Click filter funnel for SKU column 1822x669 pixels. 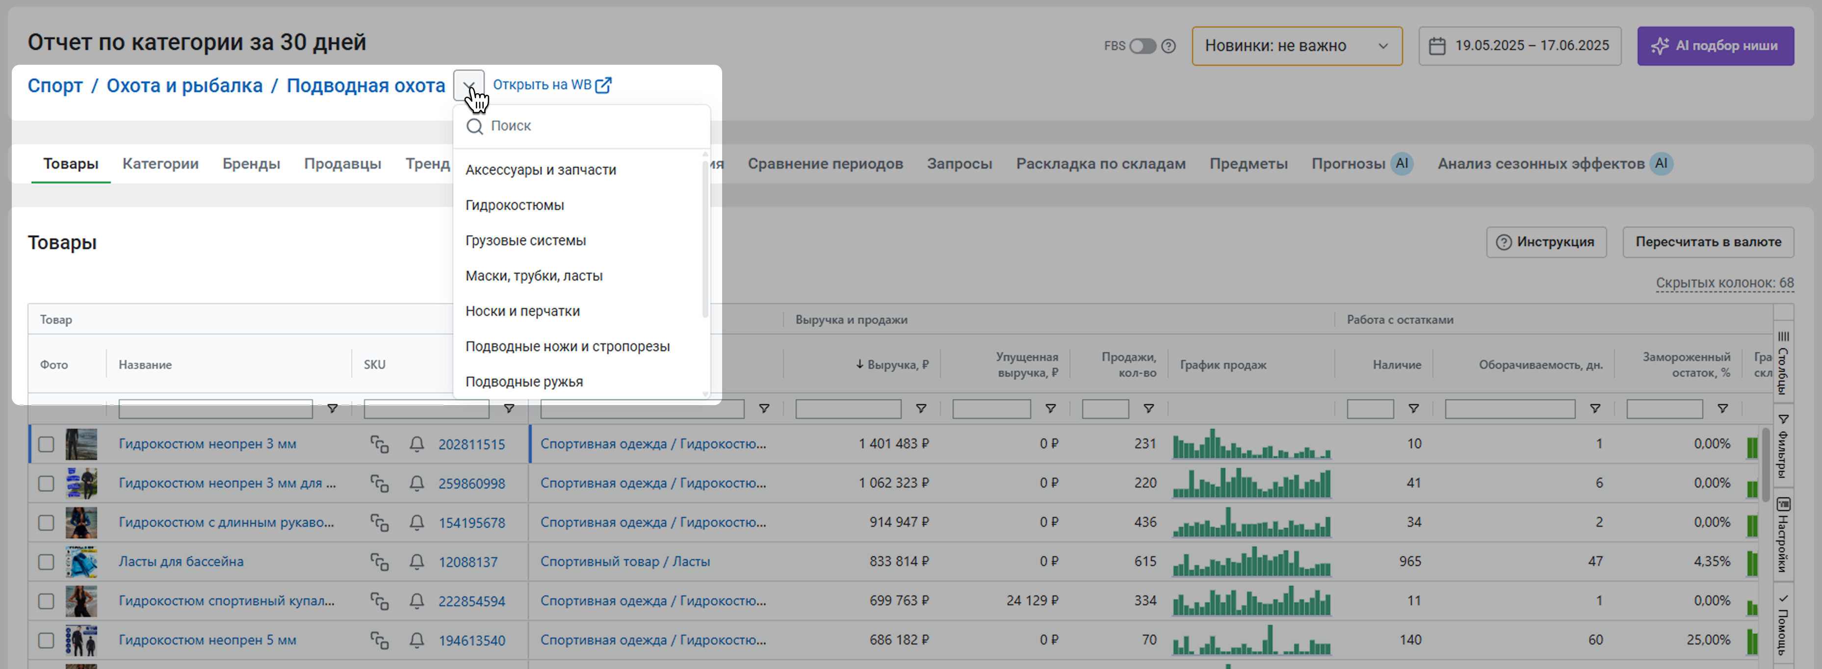[509, 409]
